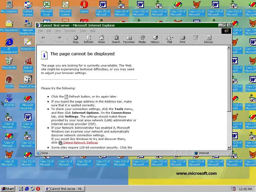Open the Start menu button
This screenshot has height=192, width=256.
[8, 189]
